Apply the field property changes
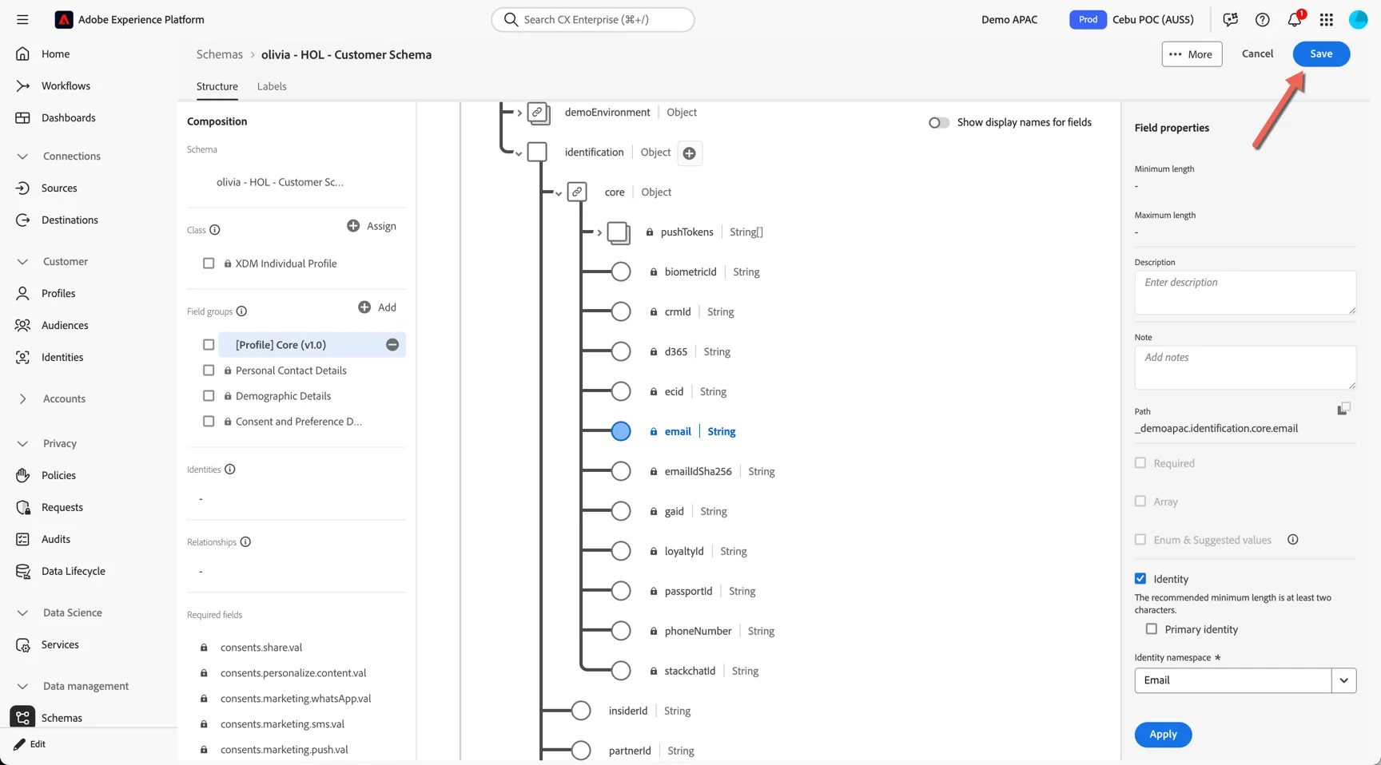 (x=1163, y=735)
